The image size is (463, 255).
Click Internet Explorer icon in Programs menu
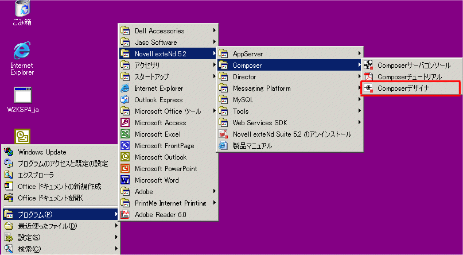tap(126, 88)
